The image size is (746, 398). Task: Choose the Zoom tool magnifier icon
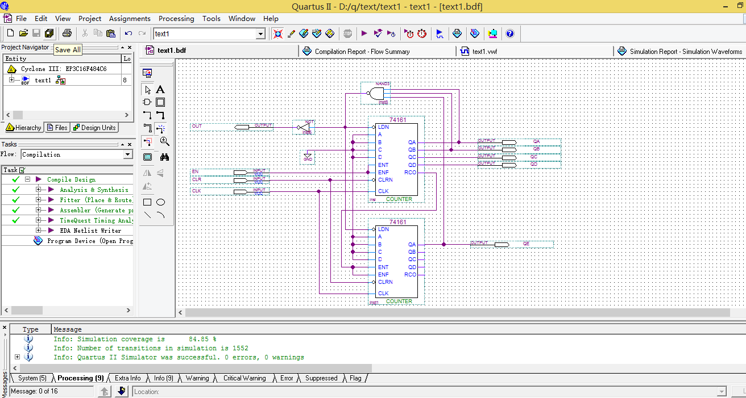[164, 141]
